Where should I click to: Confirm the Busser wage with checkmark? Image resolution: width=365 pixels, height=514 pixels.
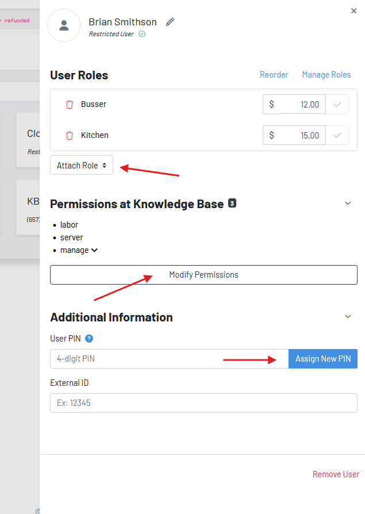click(x=337, y=105)
